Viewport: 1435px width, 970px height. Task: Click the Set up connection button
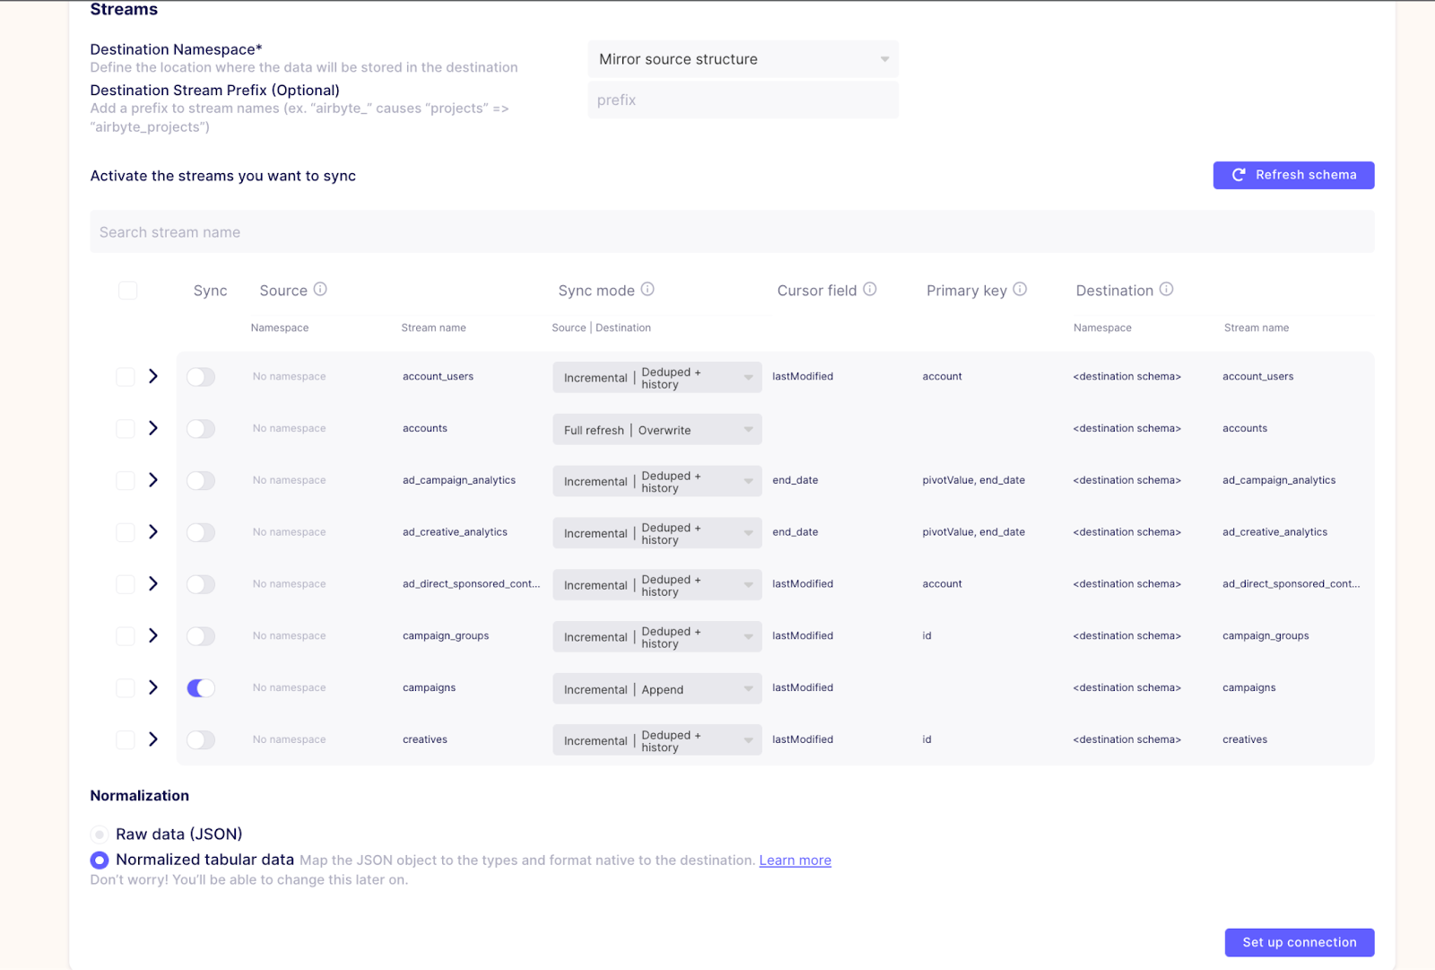coord(1298,942)
